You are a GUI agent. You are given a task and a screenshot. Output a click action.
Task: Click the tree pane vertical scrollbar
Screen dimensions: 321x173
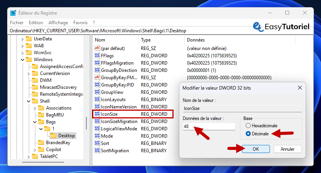click(86, 123)
